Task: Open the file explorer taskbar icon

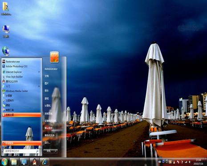Action: (14, 162)
